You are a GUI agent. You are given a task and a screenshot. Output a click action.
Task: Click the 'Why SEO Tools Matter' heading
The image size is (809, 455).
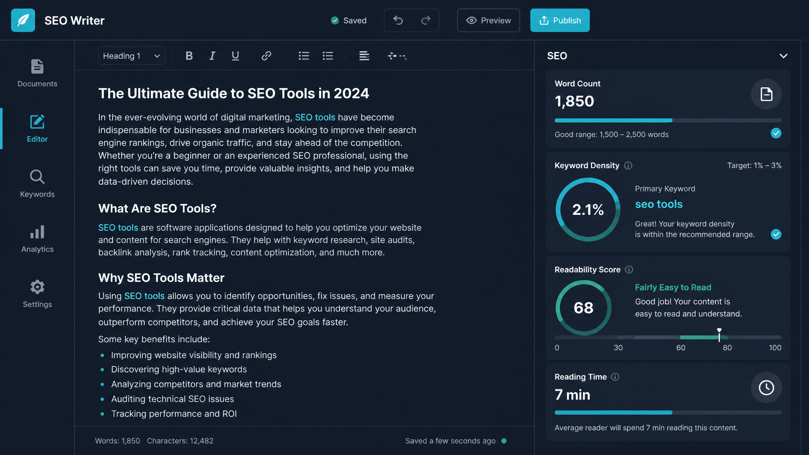(x=161, y=278)
